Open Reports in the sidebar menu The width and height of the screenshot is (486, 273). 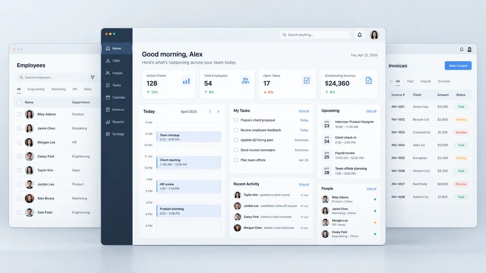click(x=117, y=122)
